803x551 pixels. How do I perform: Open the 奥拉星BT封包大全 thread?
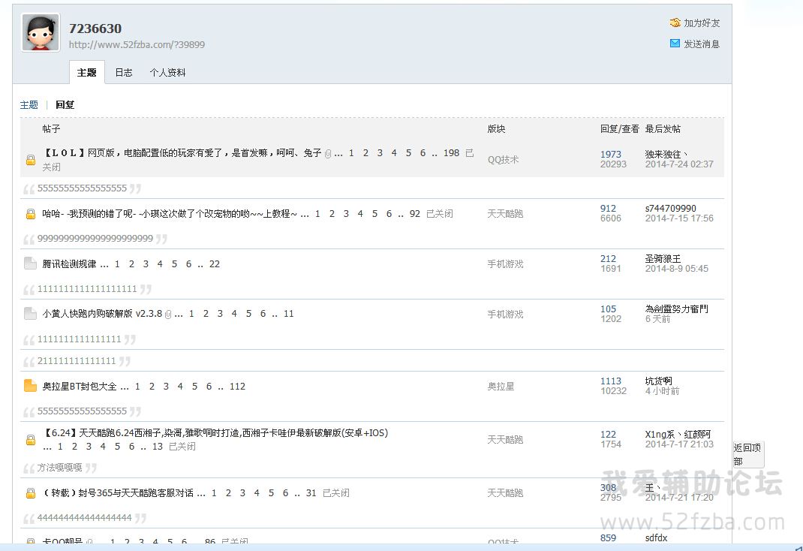[x=80, y=386]
